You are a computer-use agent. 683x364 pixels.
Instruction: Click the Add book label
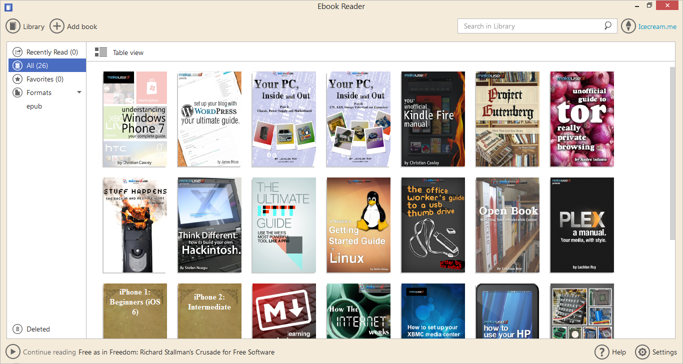82,26
